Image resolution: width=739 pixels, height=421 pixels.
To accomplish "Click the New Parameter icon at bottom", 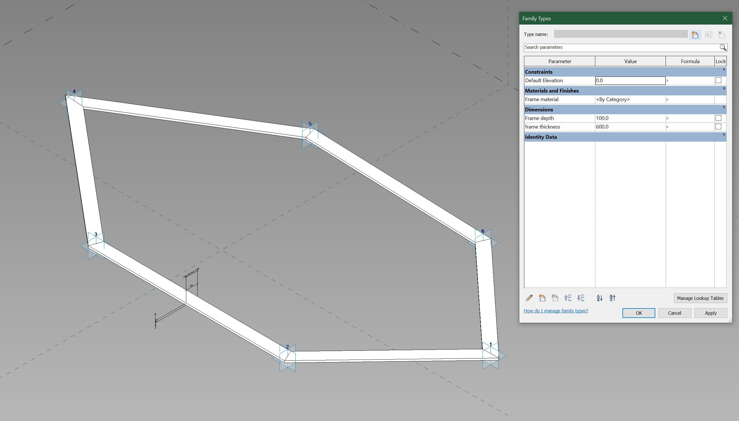I will click(542, 298).
